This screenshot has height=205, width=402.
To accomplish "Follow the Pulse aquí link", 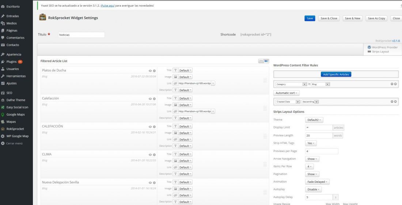I will click(108, 5).
